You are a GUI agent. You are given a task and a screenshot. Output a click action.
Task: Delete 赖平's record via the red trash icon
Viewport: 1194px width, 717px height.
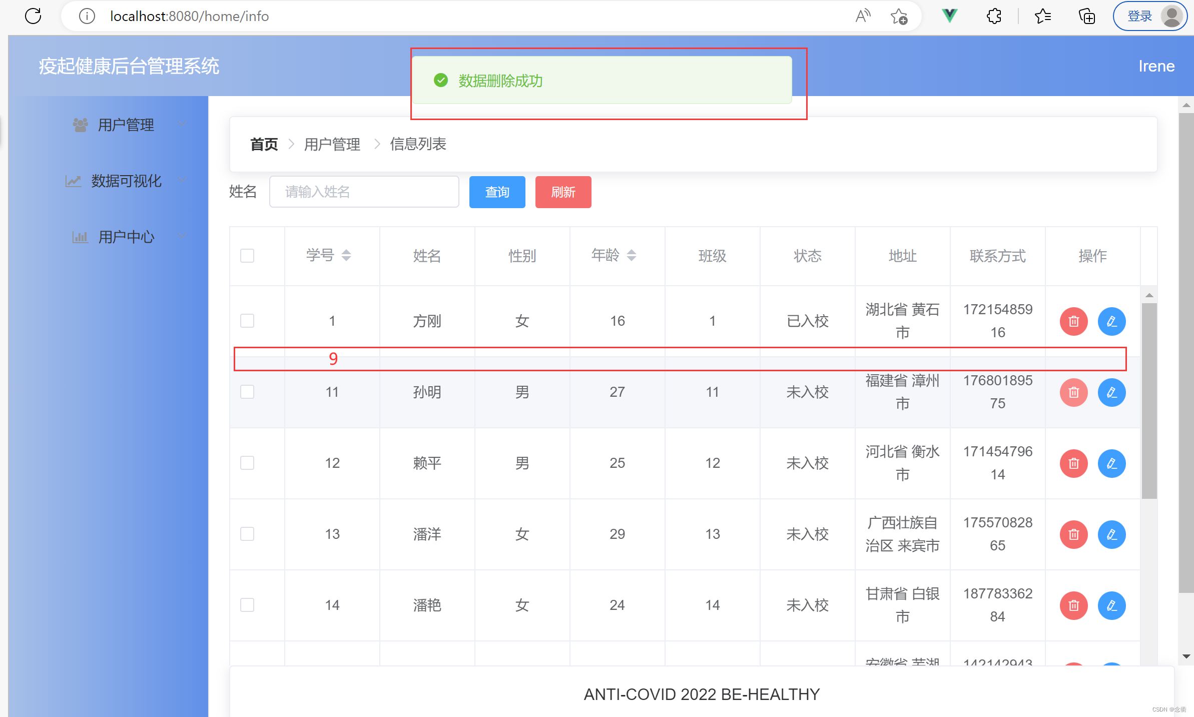[x=1073, y=463]
